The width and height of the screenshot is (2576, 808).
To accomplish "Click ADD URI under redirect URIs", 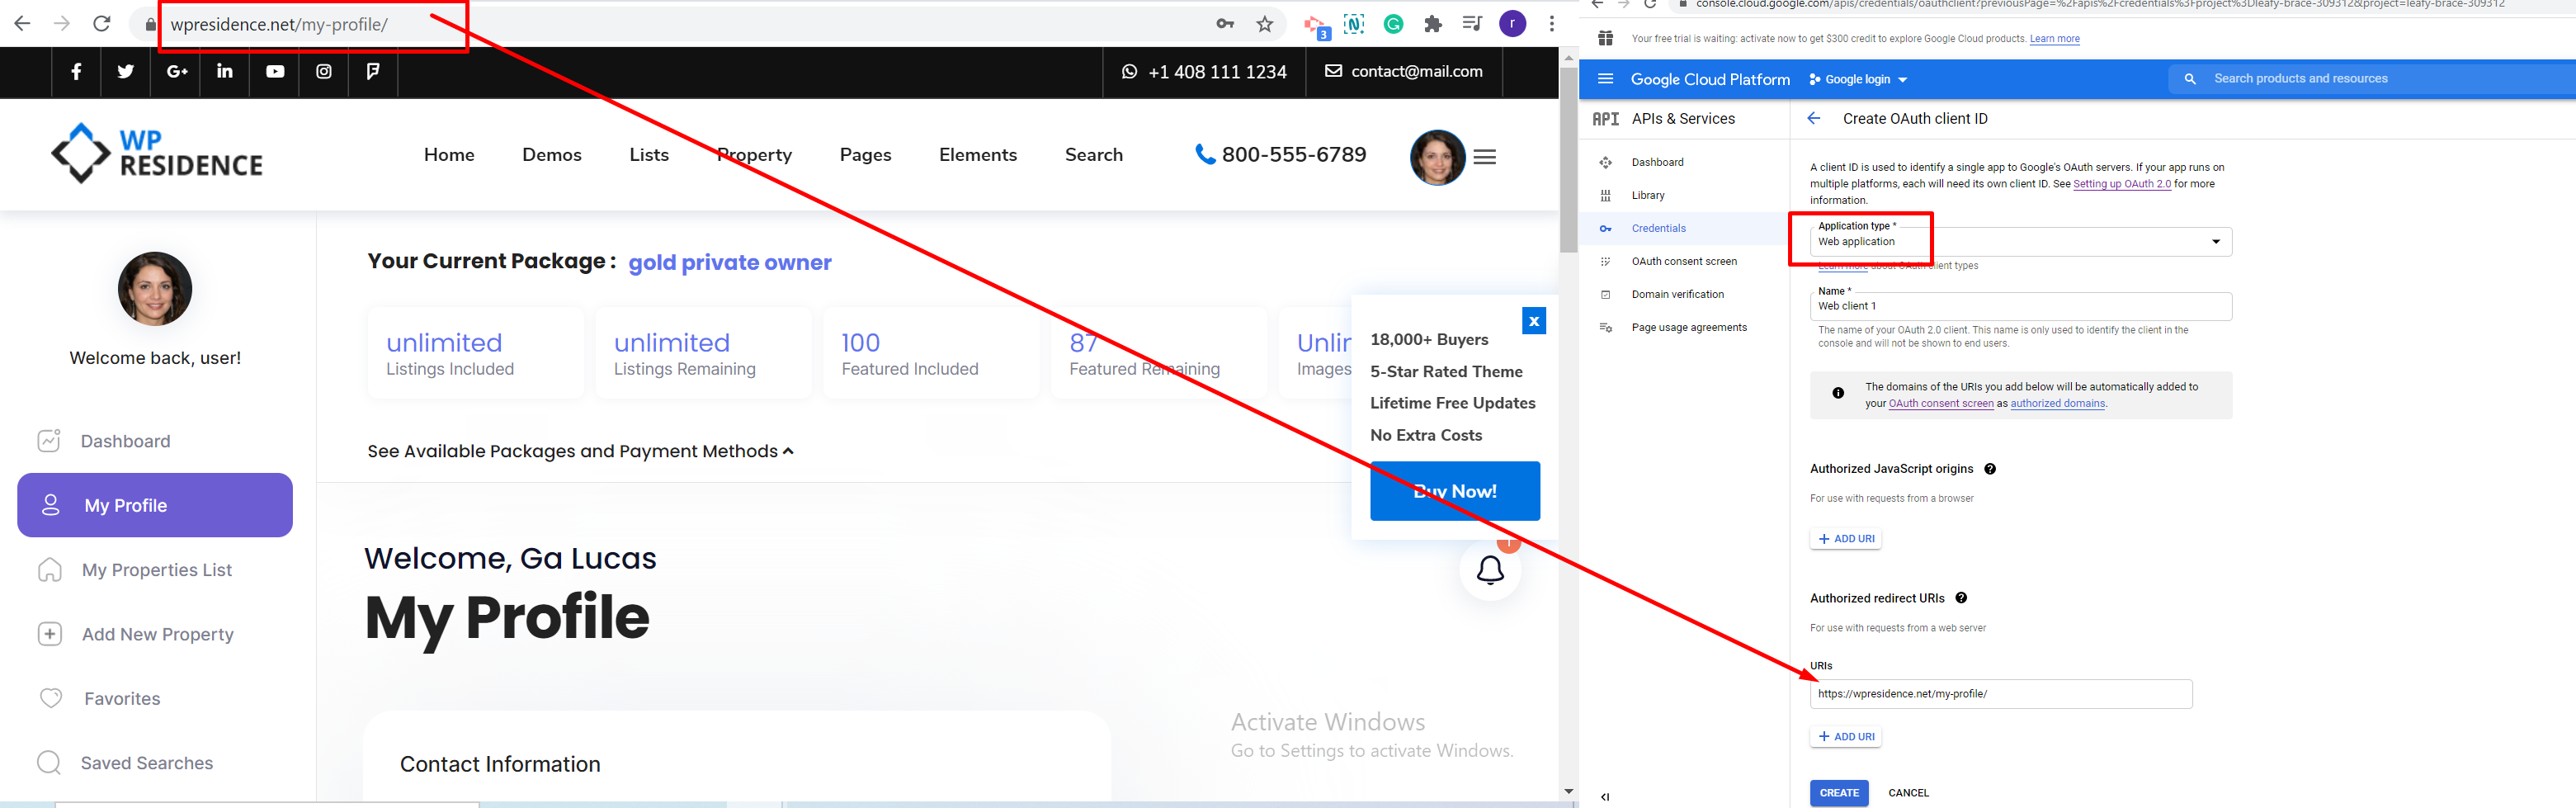I will pos(1846,737).
